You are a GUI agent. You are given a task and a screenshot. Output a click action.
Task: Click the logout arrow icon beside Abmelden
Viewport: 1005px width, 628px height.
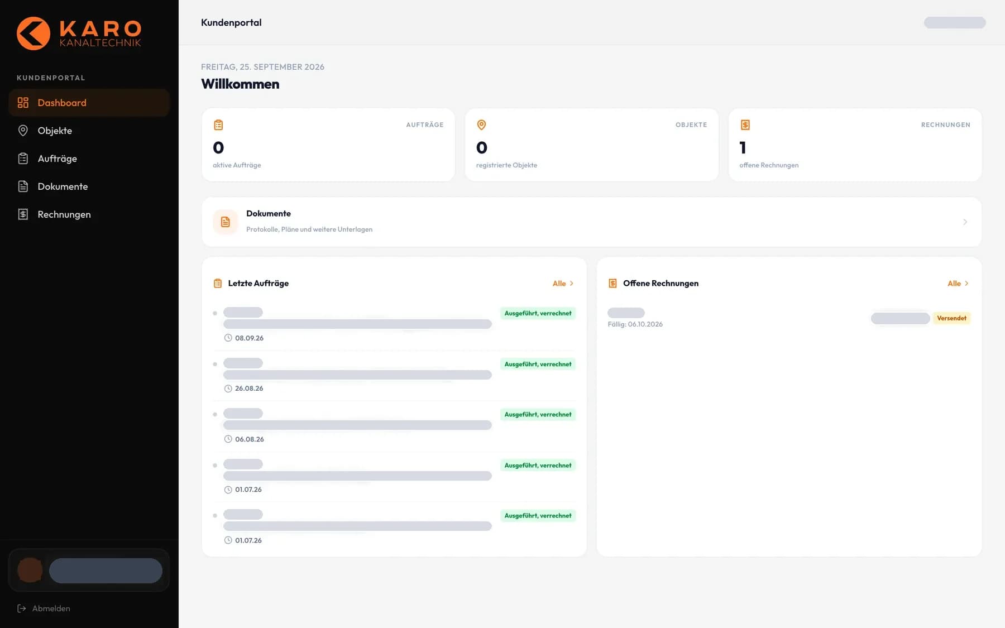click(x=22, y=608)
